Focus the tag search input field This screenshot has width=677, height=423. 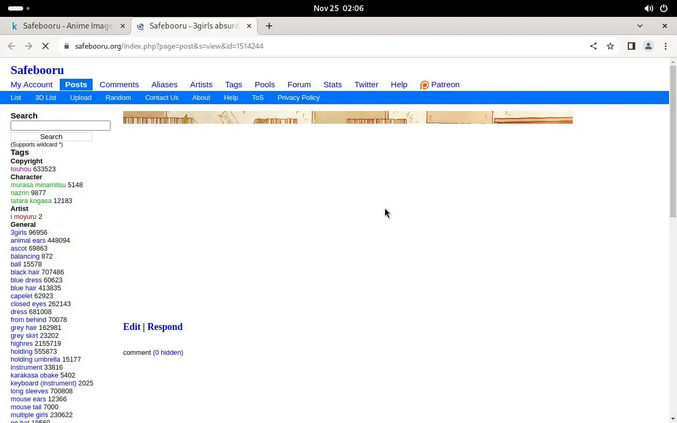point(60,125)
